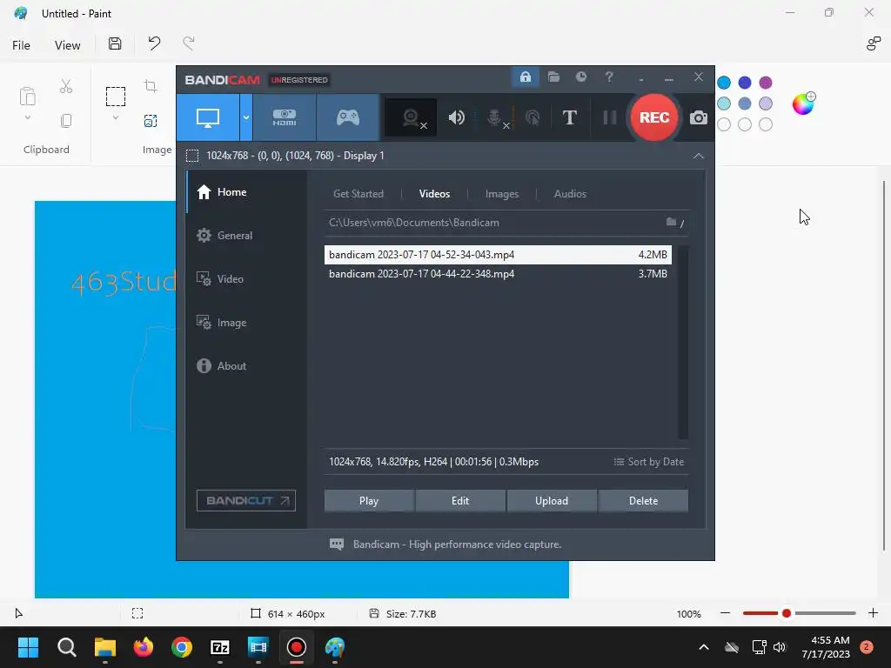The image size is (891, 668).
Task: Switch to the Videos tab
Action: [434, 194]
